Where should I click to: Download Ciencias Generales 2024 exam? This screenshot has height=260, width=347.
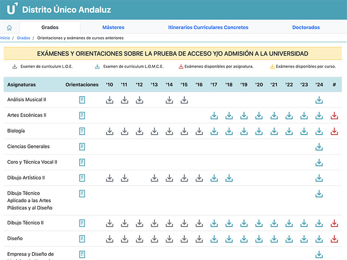click(x=319, y=147)
